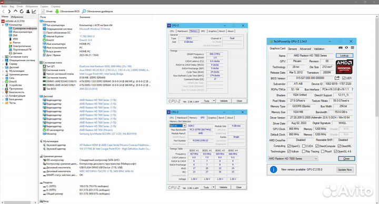
Task: Click Обновления BIOS green arrow button
Action: click(67, 12)
